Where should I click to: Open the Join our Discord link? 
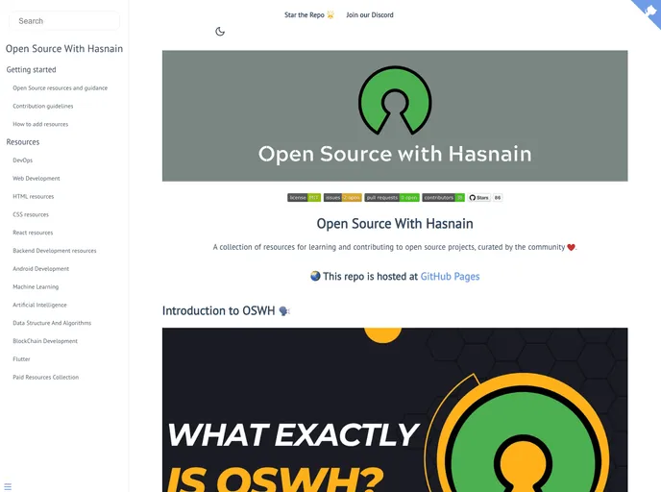click(370, 14)
